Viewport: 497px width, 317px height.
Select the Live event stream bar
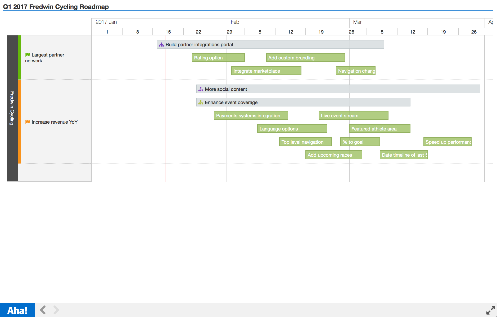pos(354,115)
